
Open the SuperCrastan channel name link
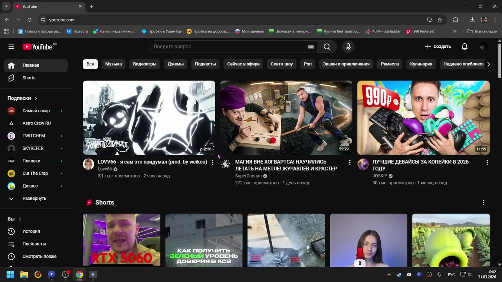click(x=248, y=176)
